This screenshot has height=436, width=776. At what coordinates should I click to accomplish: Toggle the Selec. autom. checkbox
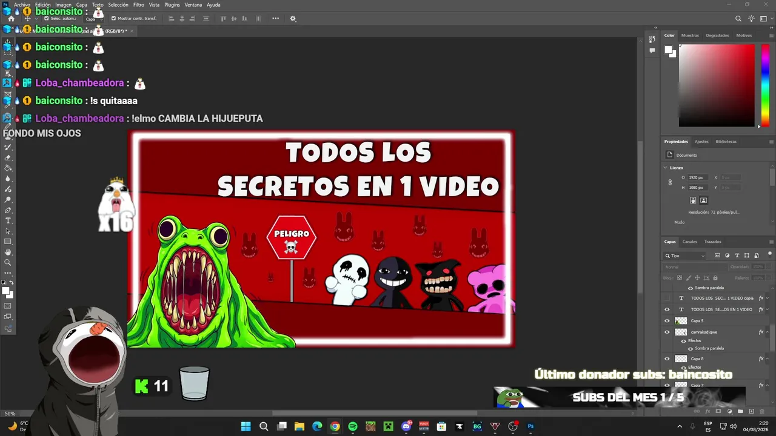(46, 19)
